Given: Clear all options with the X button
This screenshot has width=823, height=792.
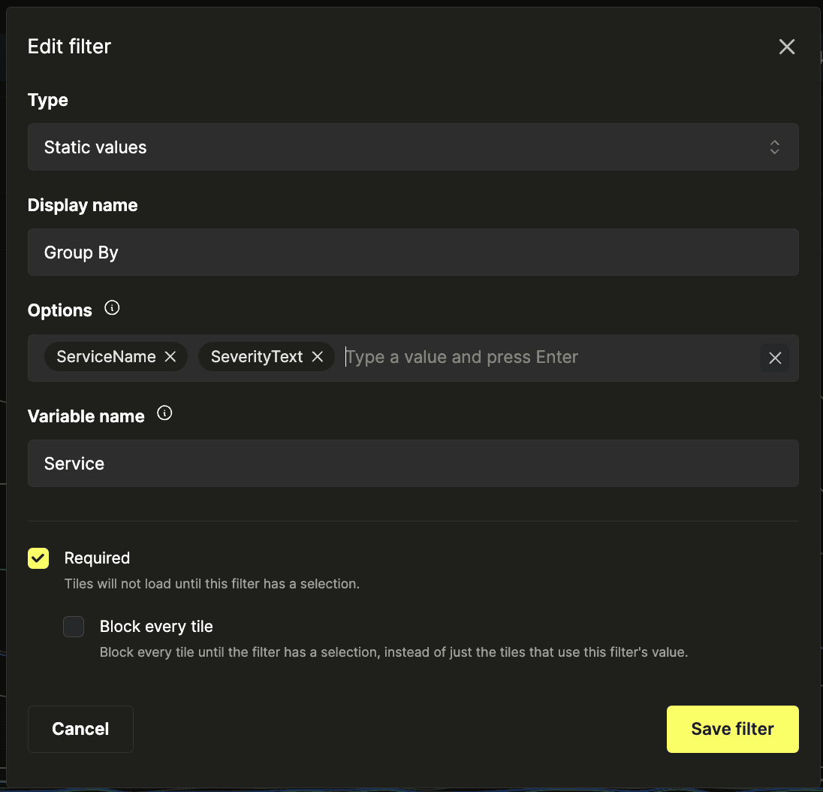Looking at the screenshot, I should pos(775,358).
